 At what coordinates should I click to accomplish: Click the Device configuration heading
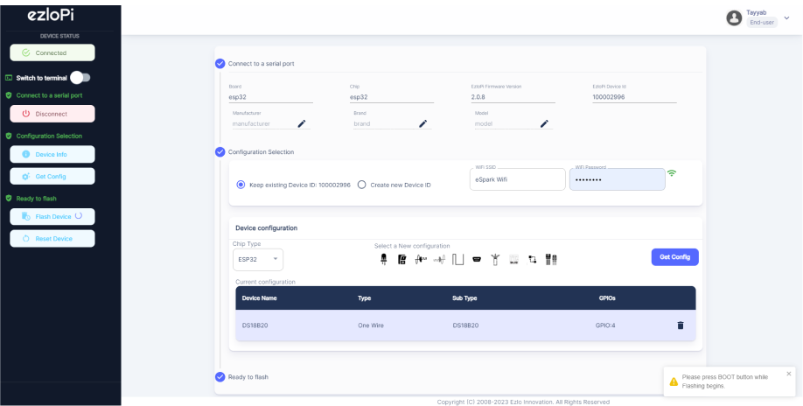tap(266, 227)
